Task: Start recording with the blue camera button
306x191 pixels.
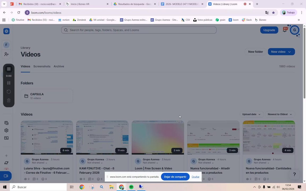Action: click(6, 176)
